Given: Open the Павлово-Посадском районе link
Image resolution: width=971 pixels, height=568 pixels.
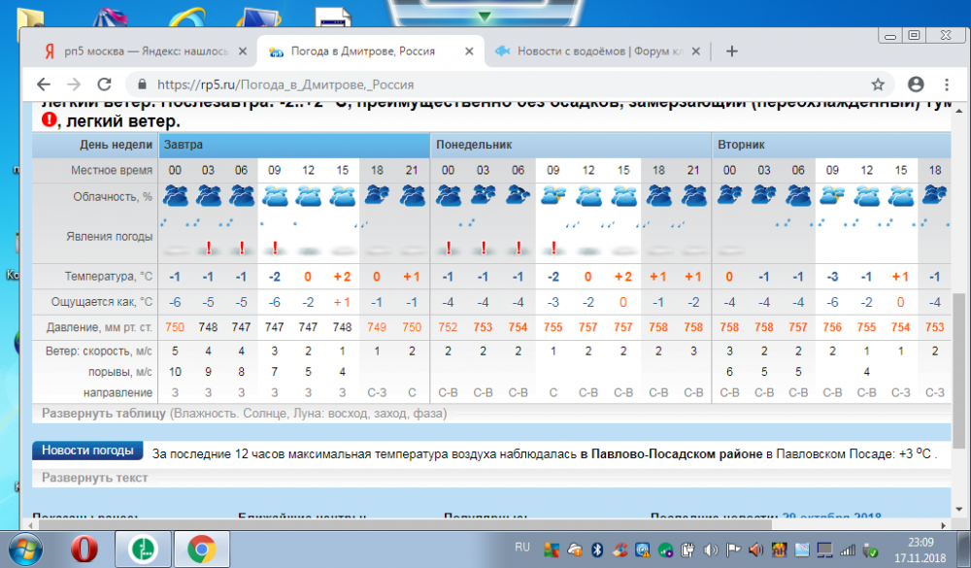Looking at the screenshot, I should pos(671,452).
